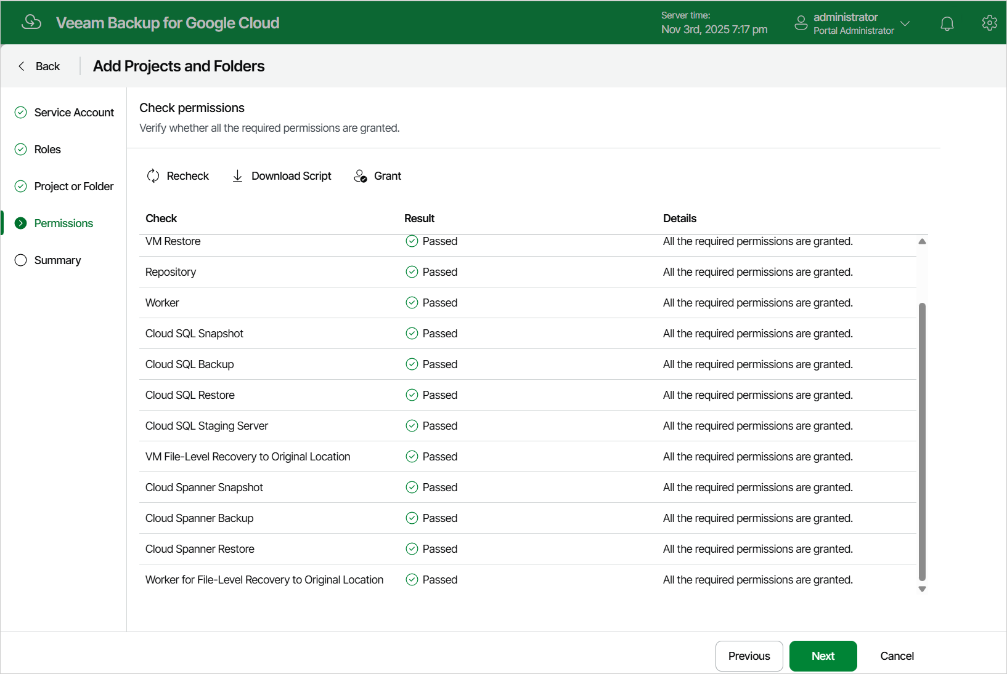
Task: Click the Previous button
Action: pyautogui.click(x=749, y=656)
